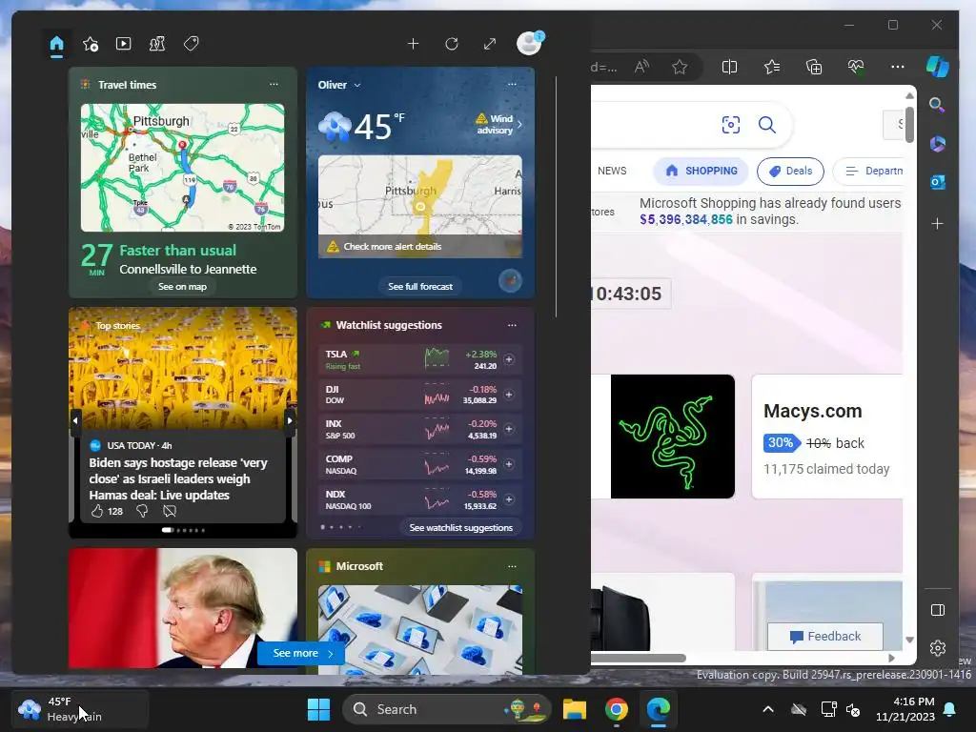Open the Watch video tab icon in widgets

click(x=123, y=44)
